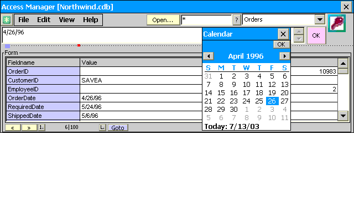Click the form grid scrollbar thumb
Screen dimensions: 354x202
tap(343, 71)
